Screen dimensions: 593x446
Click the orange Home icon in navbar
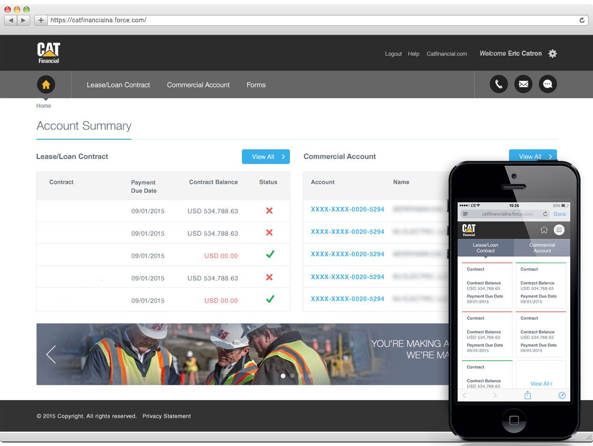(x=46, y=85)
